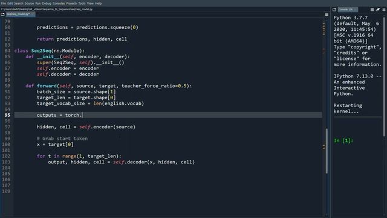Click the '# Grab start token' comment
The height and width of the screenshot is (218, 387).
click(62, 139)
